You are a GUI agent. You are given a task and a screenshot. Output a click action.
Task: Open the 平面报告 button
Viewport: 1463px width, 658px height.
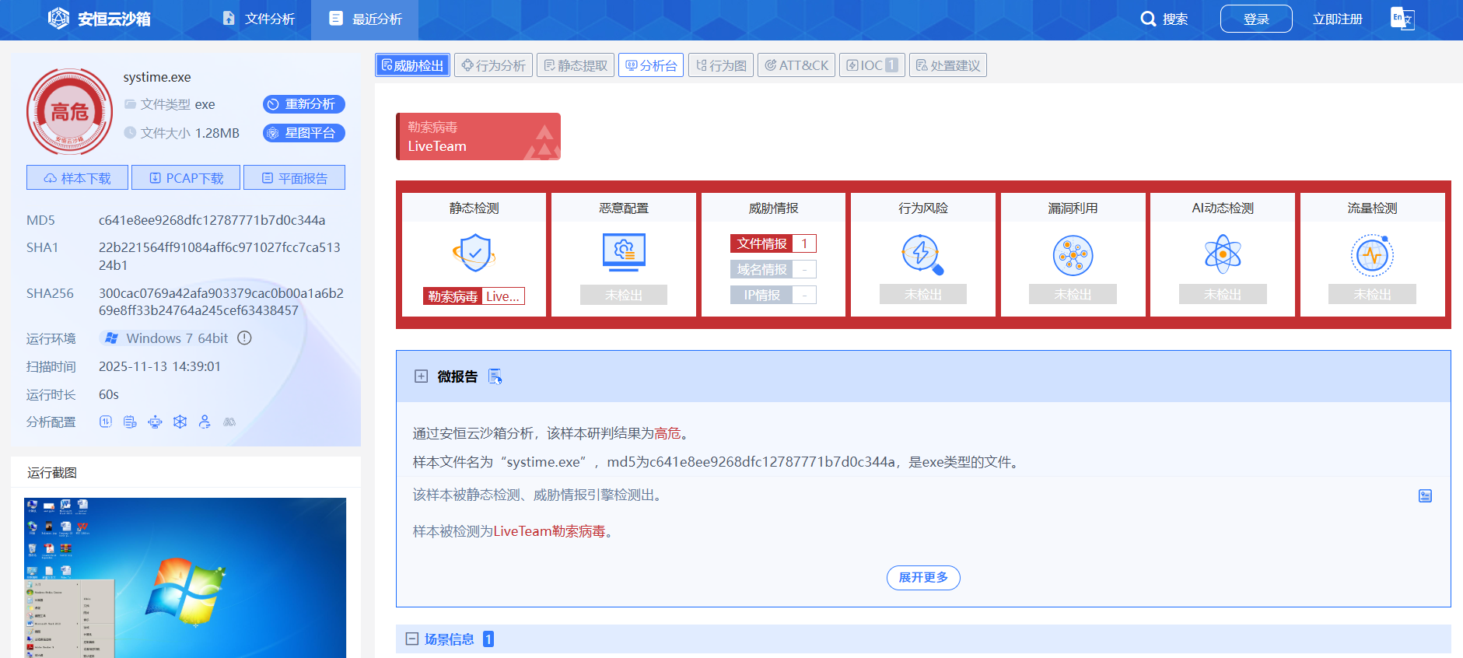click(294, 178)
